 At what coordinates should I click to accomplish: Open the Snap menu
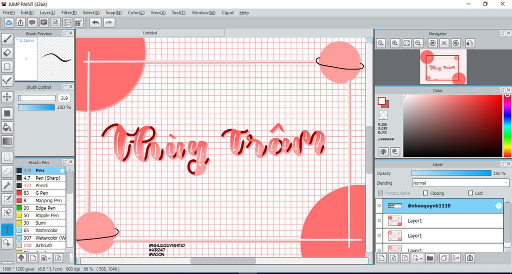113,12
